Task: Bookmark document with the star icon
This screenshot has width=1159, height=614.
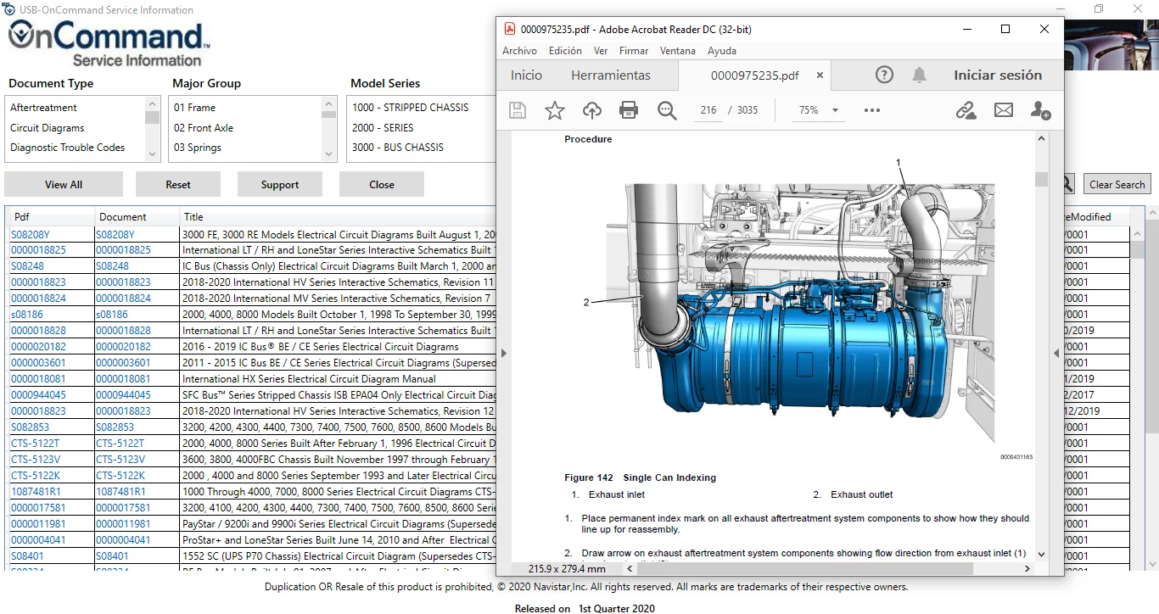Action: pos(554,110)
